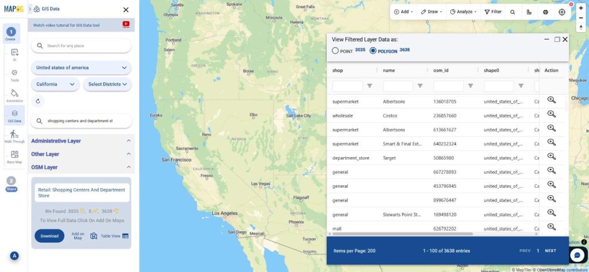Viewport: 589px width, 272px height.
Task: Sort by the osm_id column header
Action: coord(440,71)
